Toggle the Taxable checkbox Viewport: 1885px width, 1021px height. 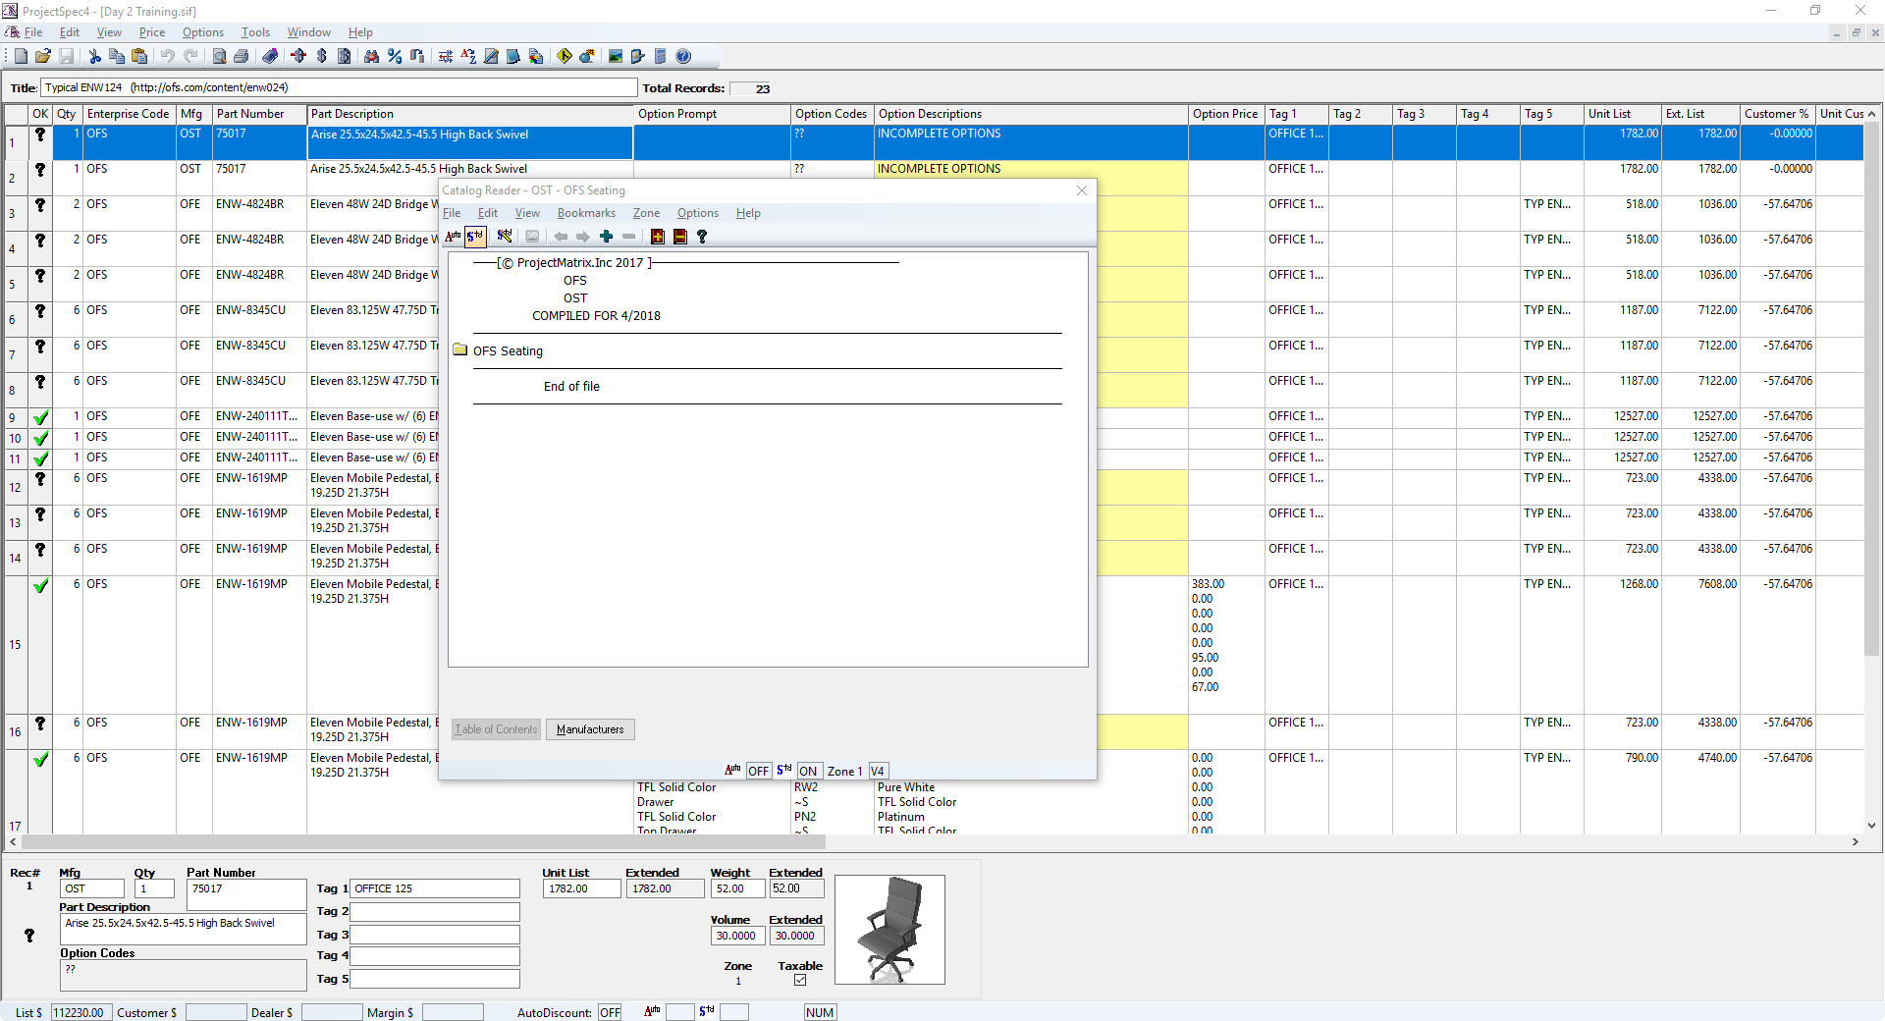[800, 980]
